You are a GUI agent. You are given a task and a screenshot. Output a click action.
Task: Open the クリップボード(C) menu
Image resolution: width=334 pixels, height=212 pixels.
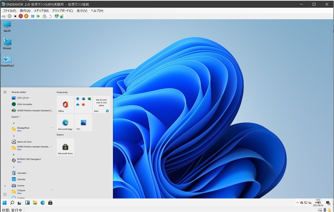click(63, 11)
